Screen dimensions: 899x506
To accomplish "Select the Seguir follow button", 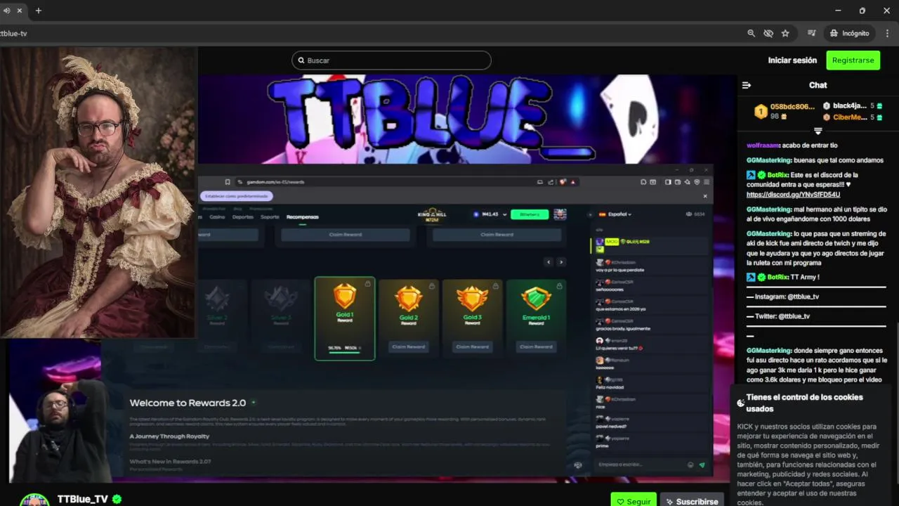I will pyautogui.click(x=634, y=501).
